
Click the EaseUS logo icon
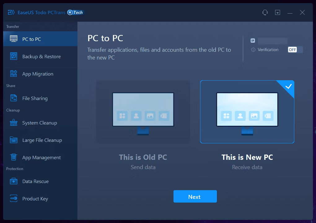11,12
